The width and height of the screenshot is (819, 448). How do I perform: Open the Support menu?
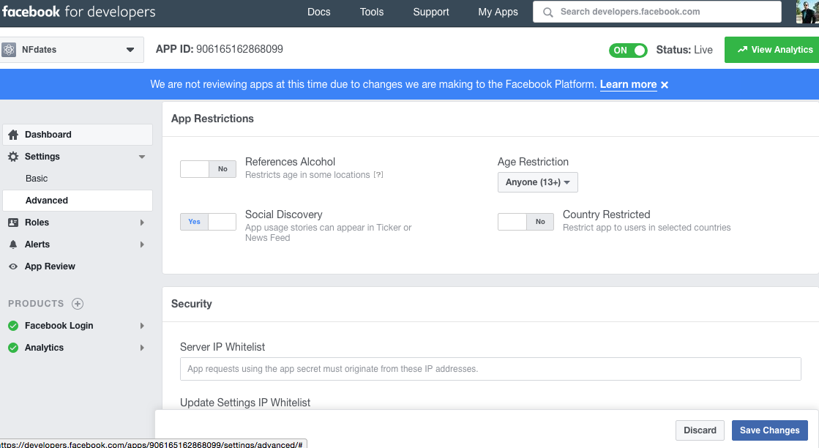[431, 12]
